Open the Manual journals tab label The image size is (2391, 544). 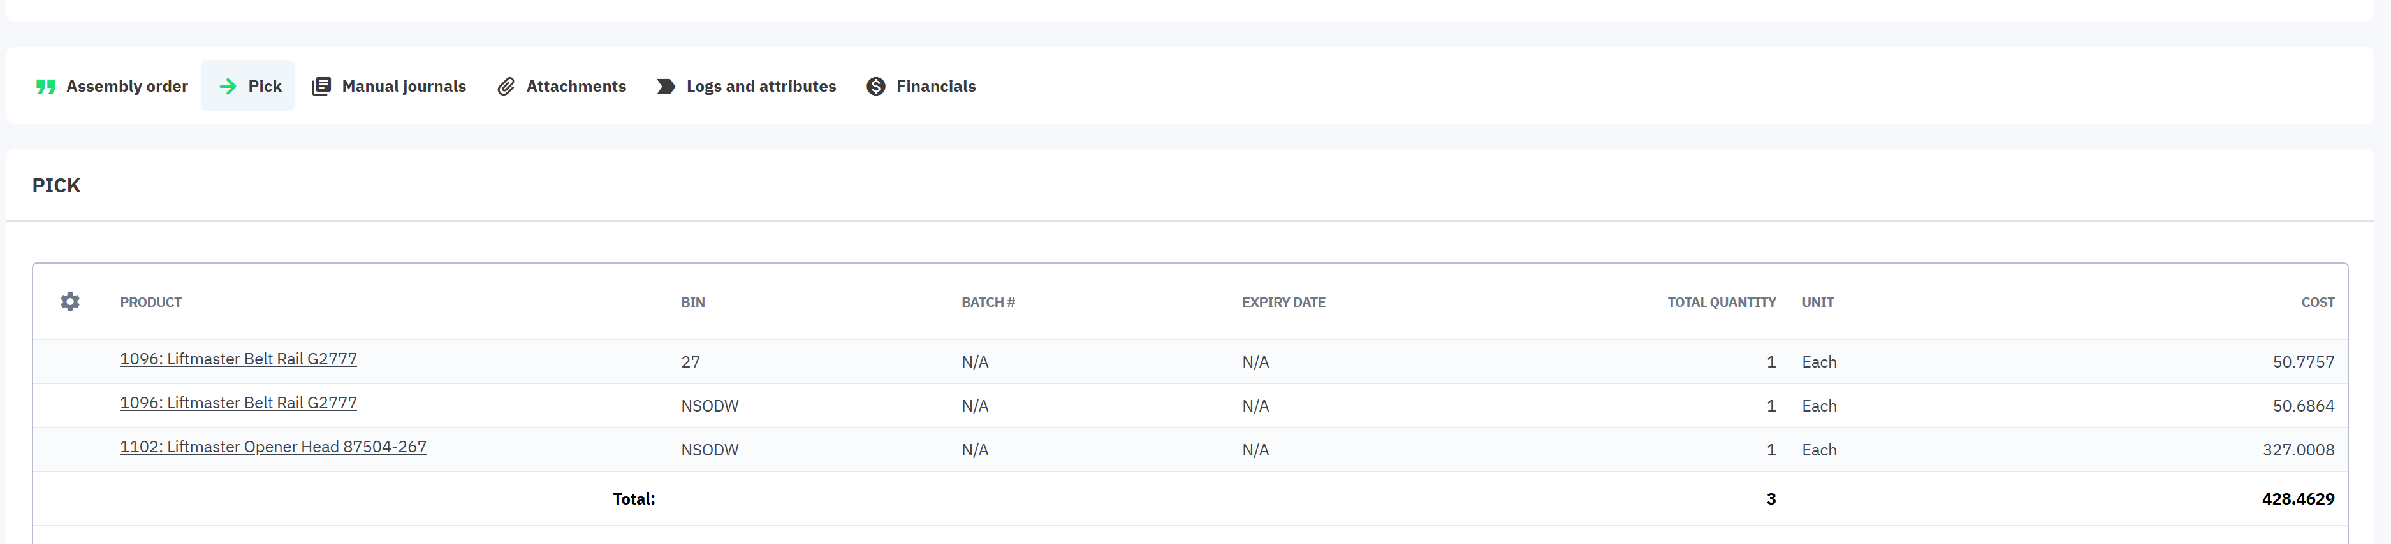pos(404,86)
